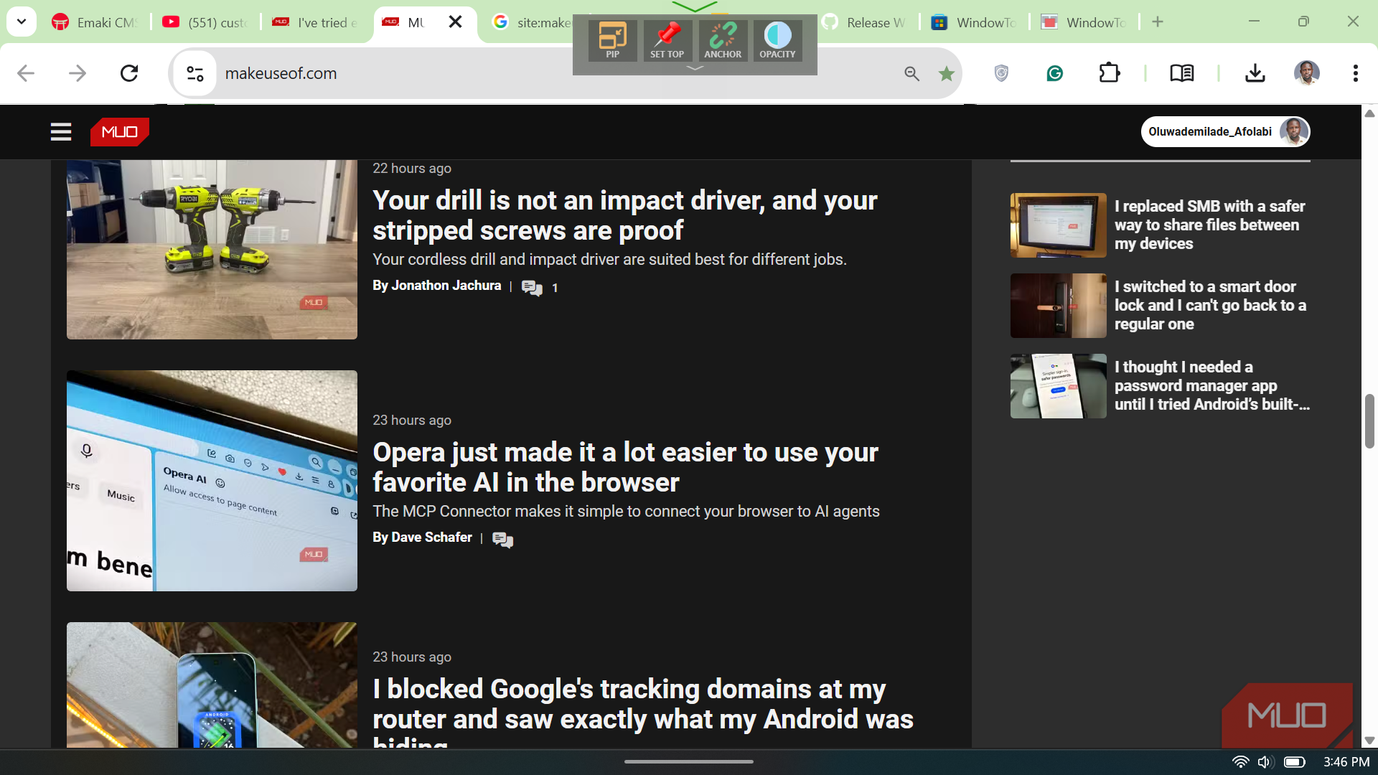The height and width of the screenshot is (775, 1378).
Task: Open the Chrome three-dot menu
Action: [x=1355, y=73]
